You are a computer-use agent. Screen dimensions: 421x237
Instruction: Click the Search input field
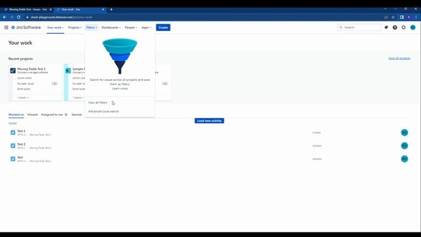(359, 28)
